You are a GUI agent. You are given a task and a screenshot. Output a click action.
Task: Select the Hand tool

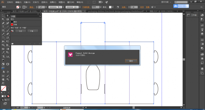tap(3, 79)
